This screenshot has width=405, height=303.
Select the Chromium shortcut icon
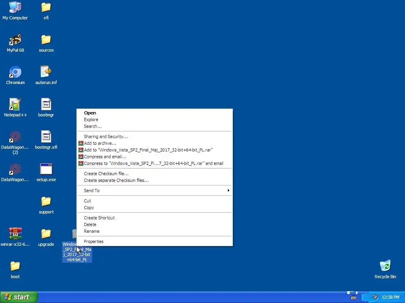15,72
